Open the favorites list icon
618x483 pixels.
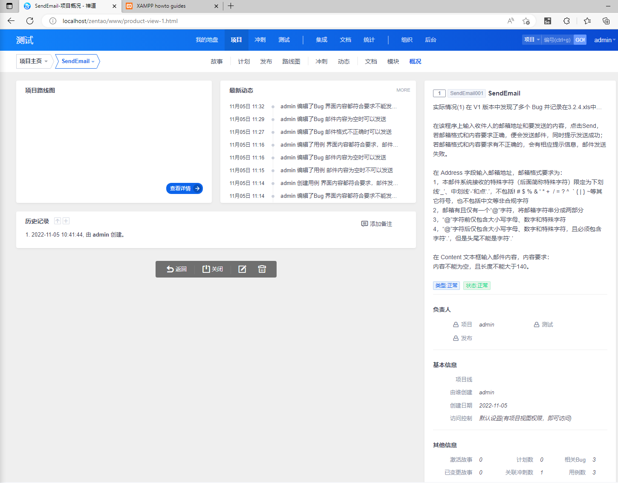point(587,21)
